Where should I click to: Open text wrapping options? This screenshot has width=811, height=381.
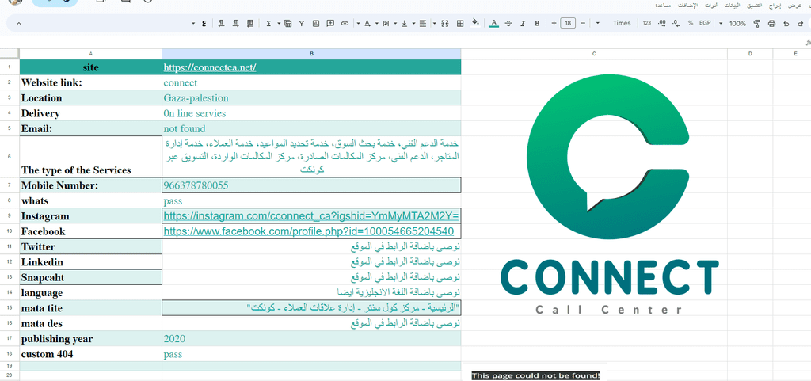[386, 23]
